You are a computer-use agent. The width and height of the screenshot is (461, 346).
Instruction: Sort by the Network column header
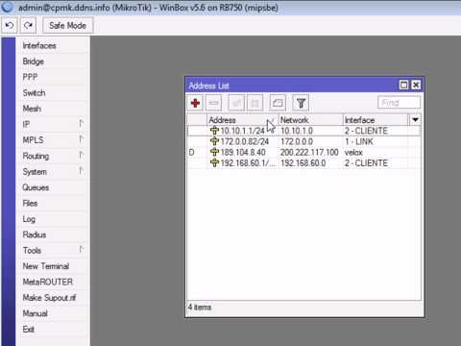[310, 120]
